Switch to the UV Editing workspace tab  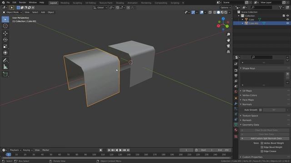(90, 3)
